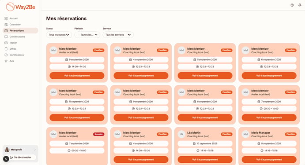View accompagnement for 6 septembre 2026 booking
305x165 pixels.
(x=269, y=76)
